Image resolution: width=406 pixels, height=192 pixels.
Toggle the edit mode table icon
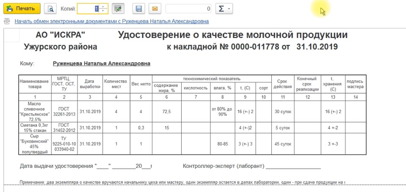coord(118,8)
